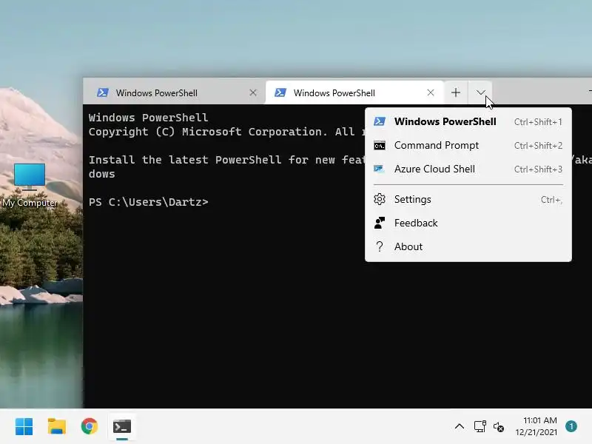Click the Ctrl+Shift+2 shortcut label
Image resolution: width=592 pixels, height=444 pixels.
538,145
